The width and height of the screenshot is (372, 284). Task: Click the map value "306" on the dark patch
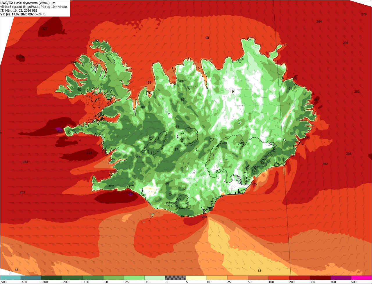[21, 57]
